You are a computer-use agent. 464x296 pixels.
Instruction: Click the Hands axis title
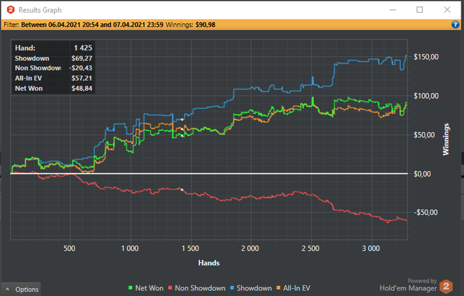[x=209, y=263]
